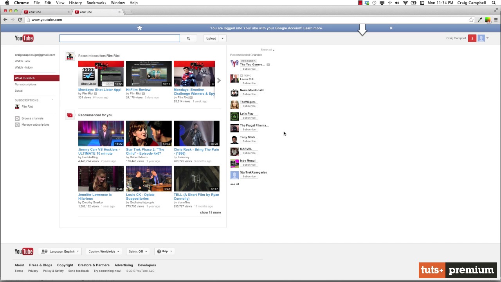Screen dimensions: 501x282
Task: Click the Spotlight search icon in menu bar
Action: point(494,3)
